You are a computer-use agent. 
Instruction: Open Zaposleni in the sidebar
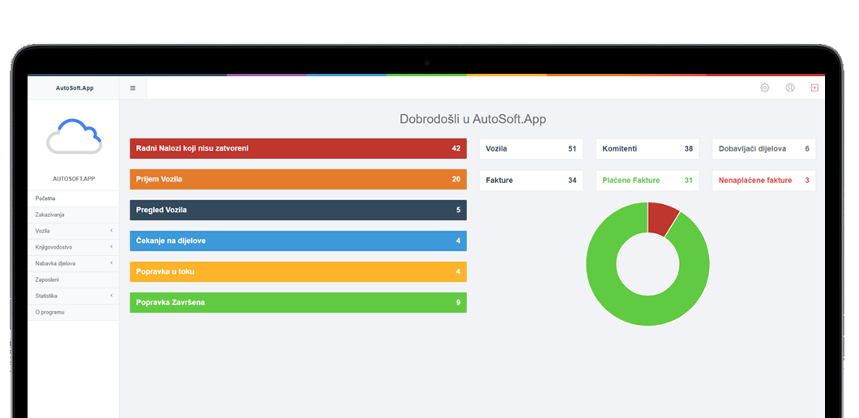tap(74, 279)
